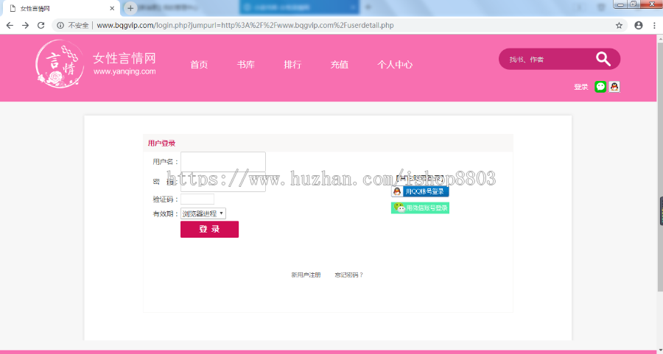Viewport: 663px width, 354px height.
Task: Open a new tab with plus button
Action: 130,8
